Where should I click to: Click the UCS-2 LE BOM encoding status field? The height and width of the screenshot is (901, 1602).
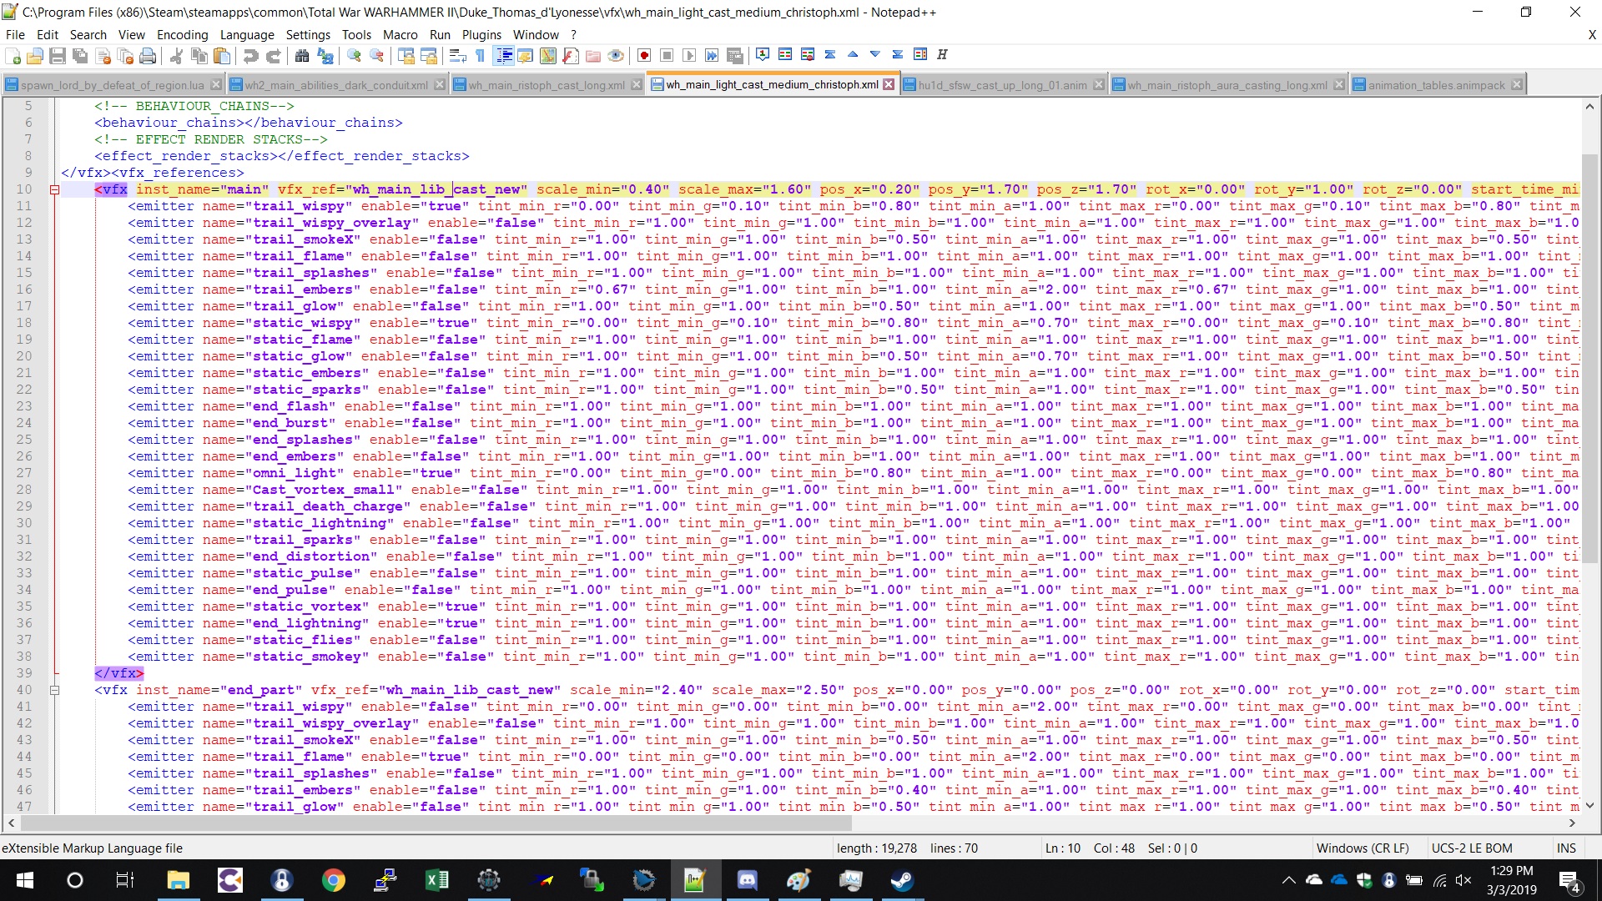coord(1472,848)
